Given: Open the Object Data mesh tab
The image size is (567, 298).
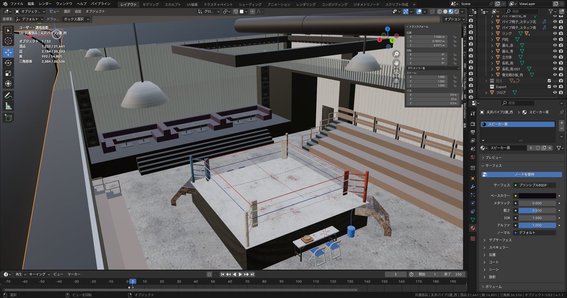Looking at the screenshot, I should 473,220.
